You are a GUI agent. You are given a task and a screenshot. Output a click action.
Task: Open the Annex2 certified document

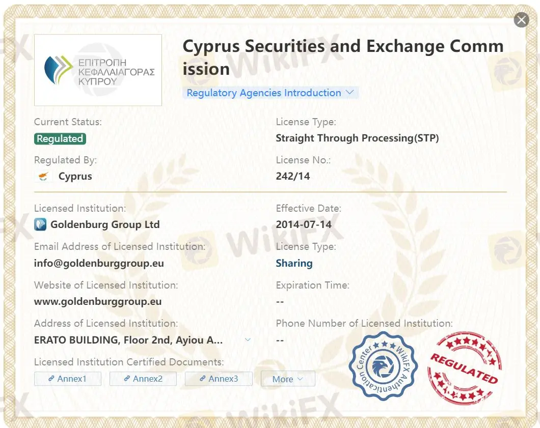click(143, 379)
